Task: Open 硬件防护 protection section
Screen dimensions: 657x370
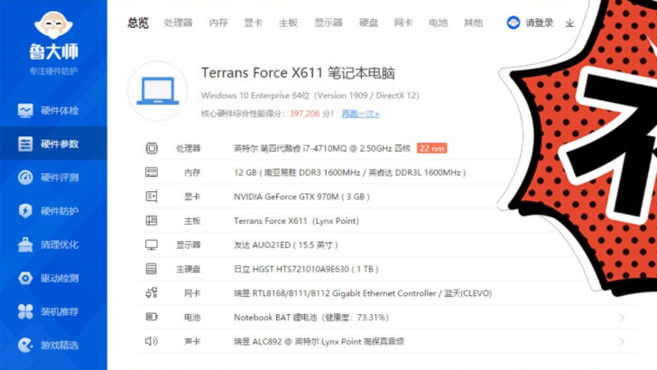Action: (53, 211)
